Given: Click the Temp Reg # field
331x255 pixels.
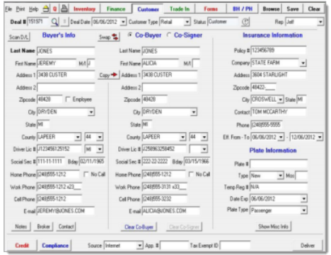Looking at the screenshot, I should coord(278,187).
